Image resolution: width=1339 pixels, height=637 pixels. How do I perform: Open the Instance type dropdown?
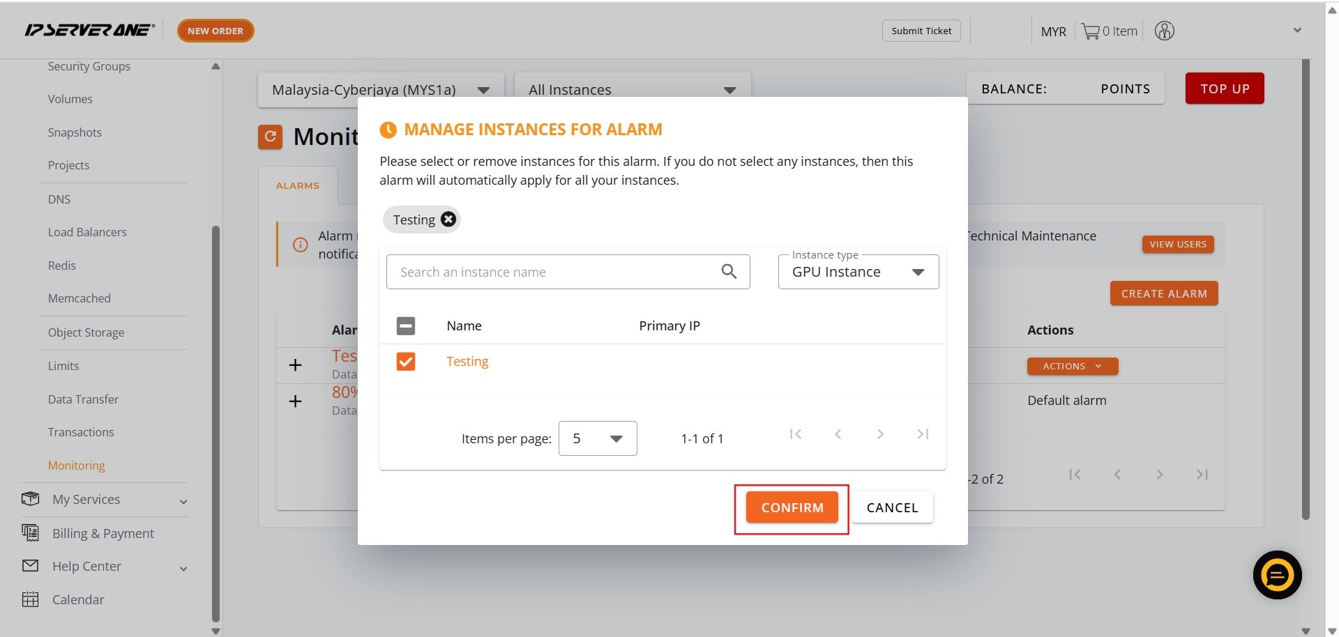coord(858,272)
